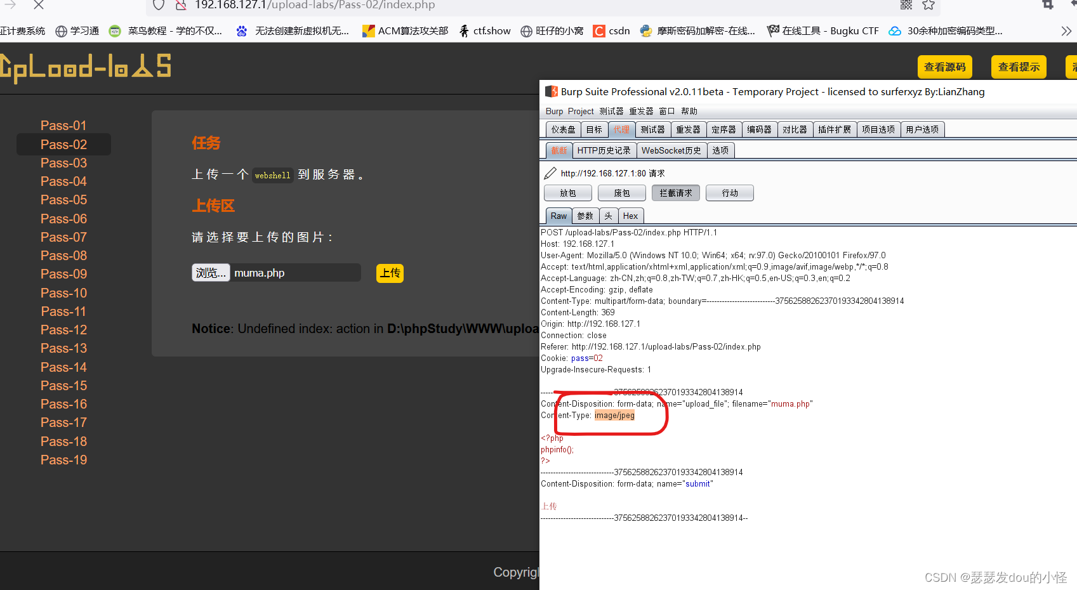Open the 窗口 menu in Burp Suite
The height and width of the screenshot is (590, 1077).
click(667, 111)
